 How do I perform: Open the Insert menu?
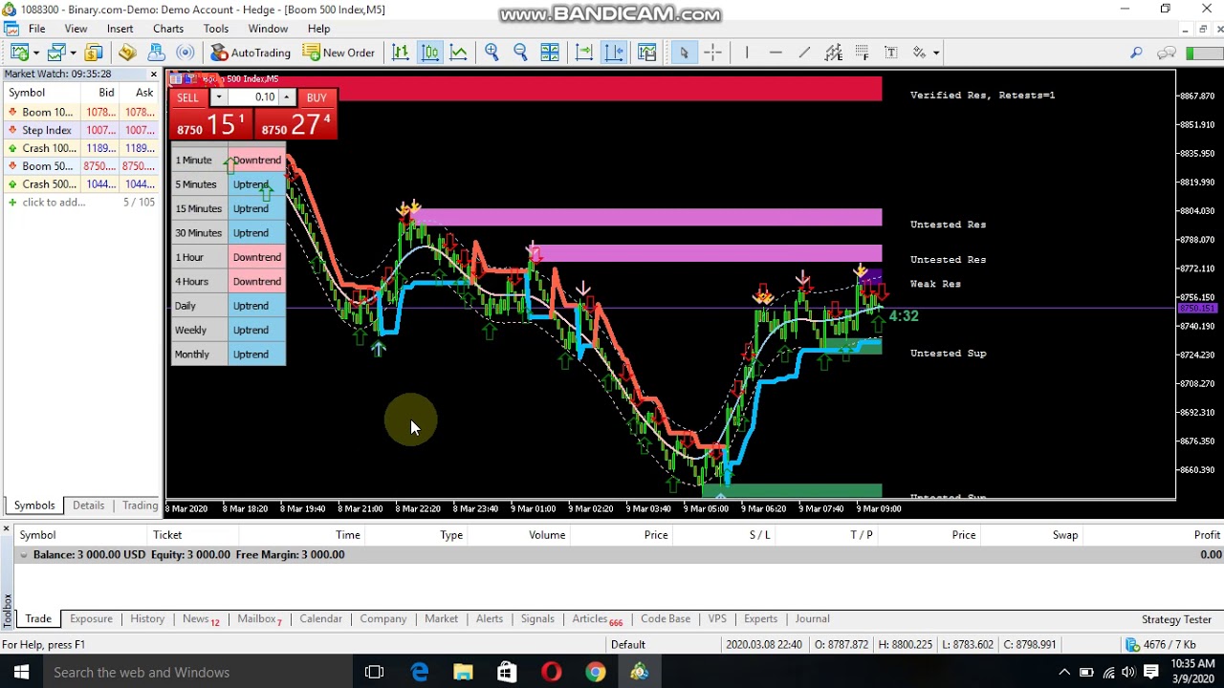120,29
